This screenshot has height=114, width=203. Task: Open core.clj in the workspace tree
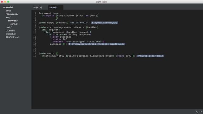[x=14, y=24]
